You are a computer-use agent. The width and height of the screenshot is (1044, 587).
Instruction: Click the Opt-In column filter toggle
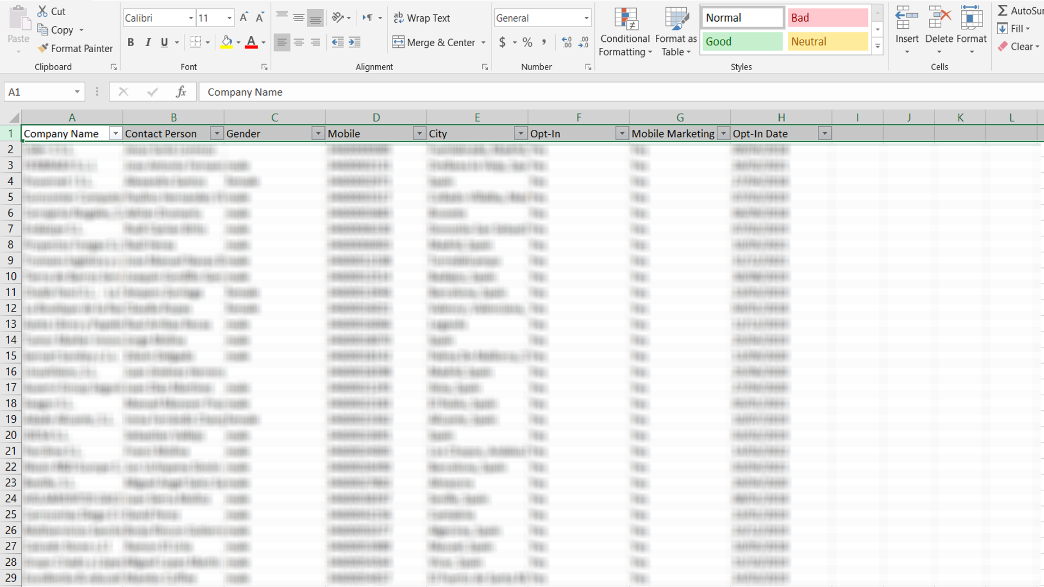(620, 134)
